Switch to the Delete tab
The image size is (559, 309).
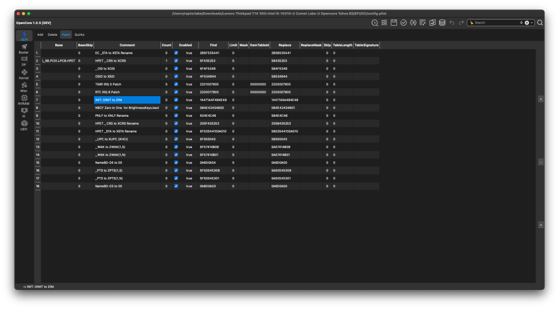[53, 35]
